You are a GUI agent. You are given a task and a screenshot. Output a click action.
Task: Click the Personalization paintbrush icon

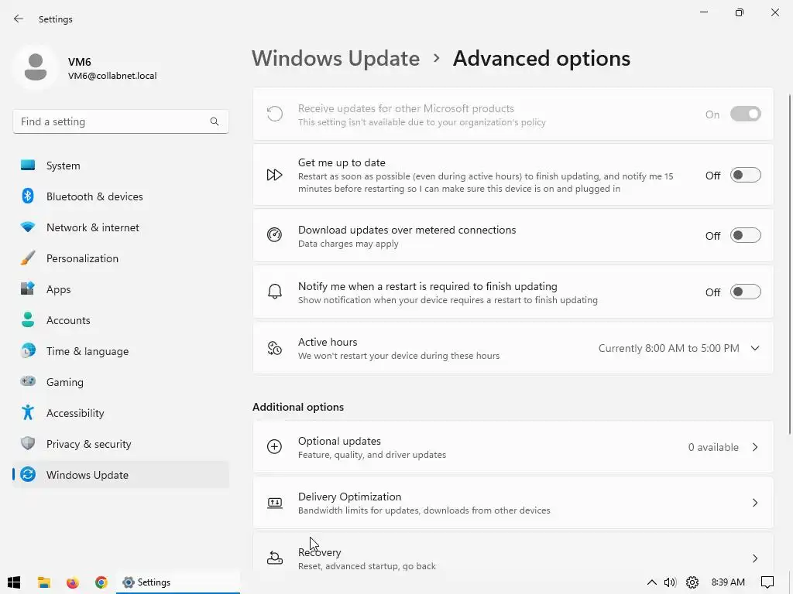[28, 258]
